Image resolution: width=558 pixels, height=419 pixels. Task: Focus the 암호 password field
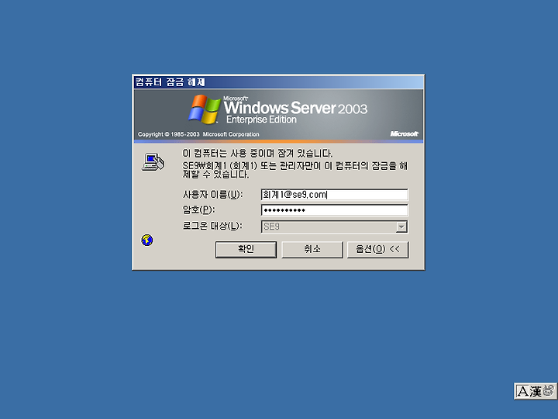[335, 210]
